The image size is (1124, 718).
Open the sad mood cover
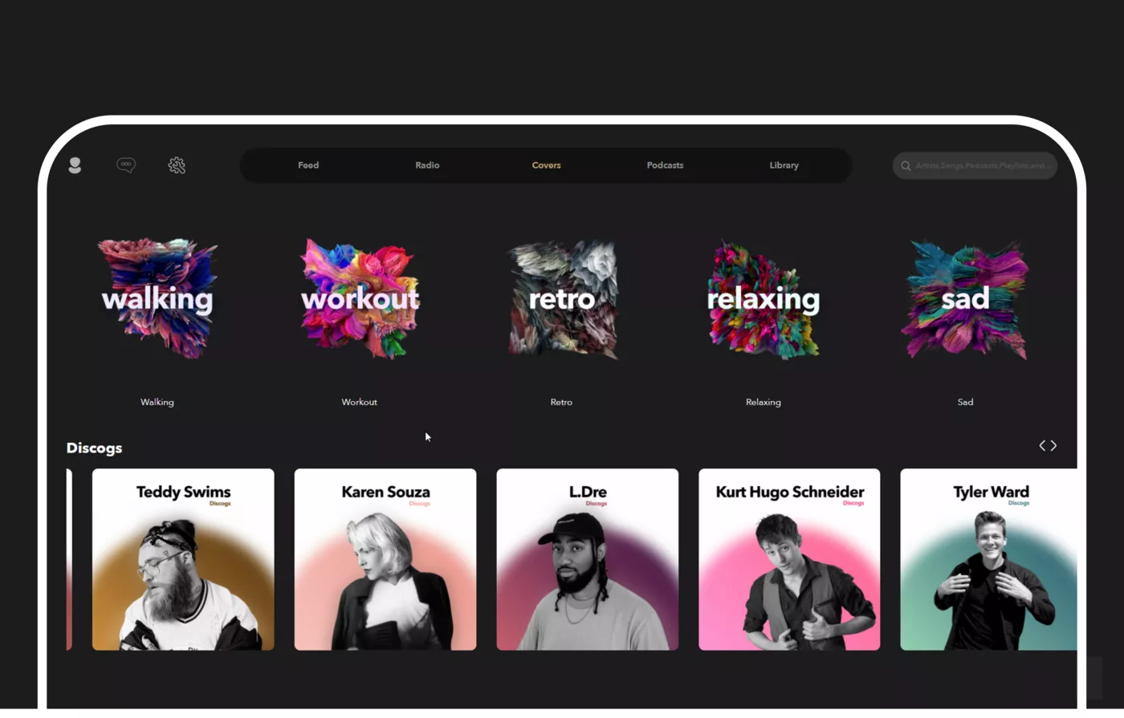click(x=965, y=298)
